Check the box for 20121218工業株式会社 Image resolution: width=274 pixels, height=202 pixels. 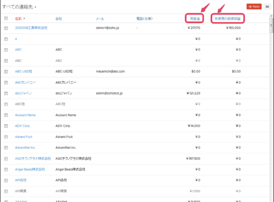pyautogui.click(x=6, y=28)
